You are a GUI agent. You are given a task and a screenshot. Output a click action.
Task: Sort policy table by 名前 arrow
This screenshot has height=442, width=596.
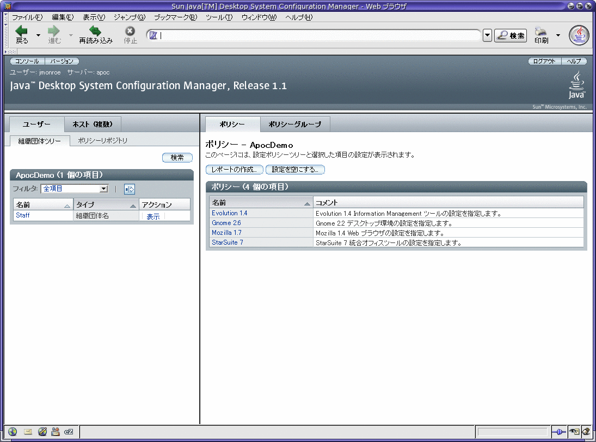click(x=307, y=204)
